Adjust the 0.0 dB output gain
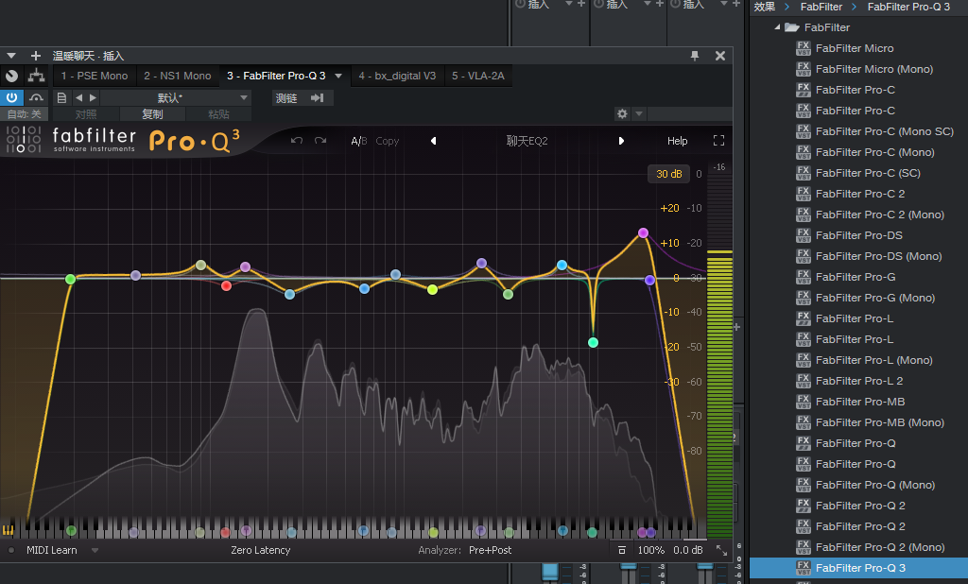The height and width of the screenshot is (584, 968). [688, 550]
